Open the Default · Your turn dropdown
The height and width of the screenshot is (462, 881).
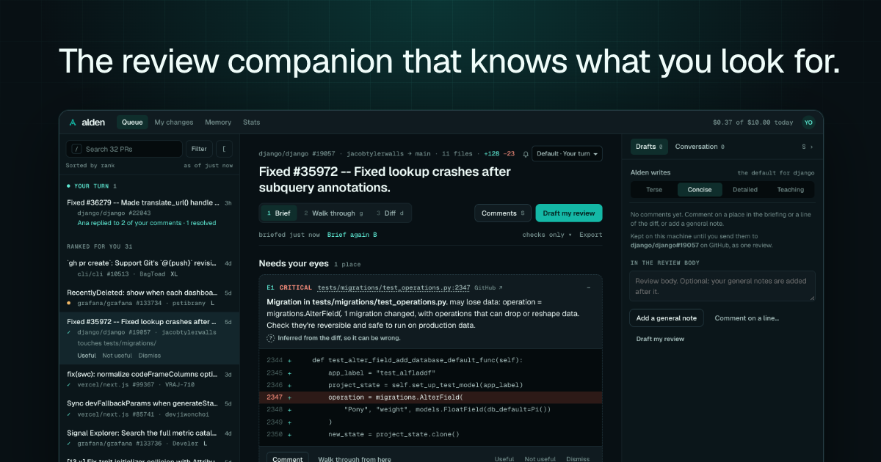click(567, 154)
